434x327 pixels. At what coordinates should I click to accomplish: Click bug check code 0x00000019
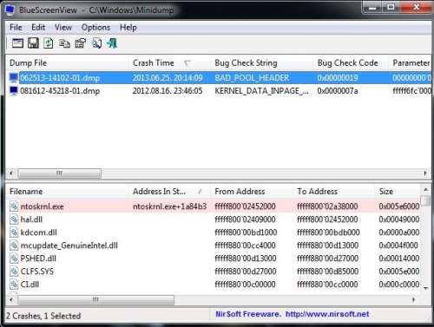coord(338,78)
